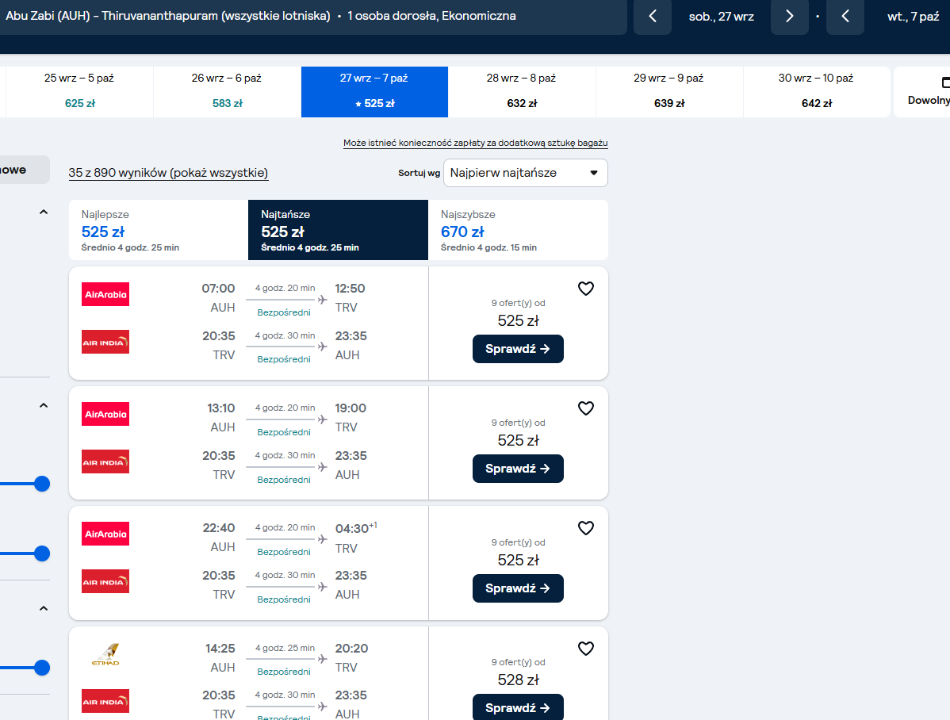Viewport: 950px width, 720px height.
Task: Show all 890 results link
Action: tap(168, 173)
